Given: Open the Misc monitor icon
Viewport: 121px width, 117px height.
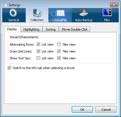Looking at the screenshot, I should coord(107,13).
